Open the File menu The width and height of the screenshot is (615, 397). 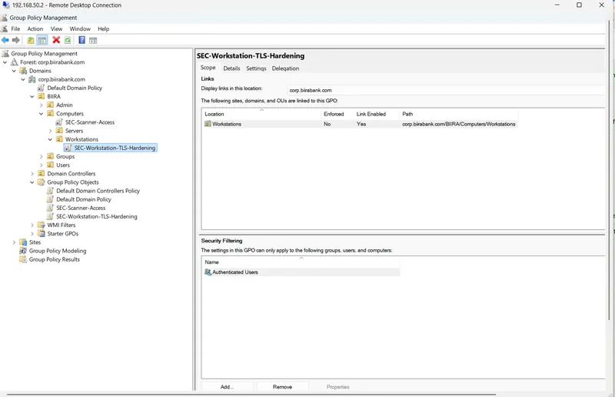(15, 29)
